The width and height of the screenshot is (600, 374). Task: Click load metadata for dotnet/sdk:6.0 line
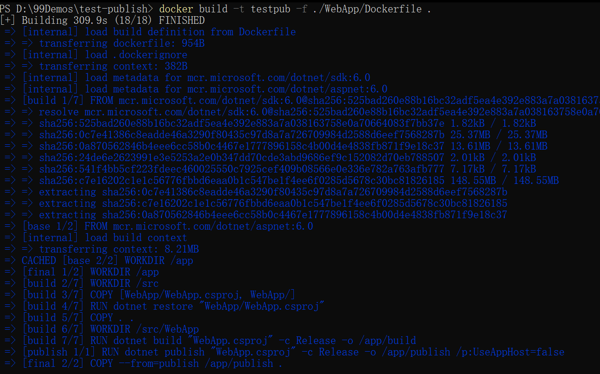click(x=187, y=78)
